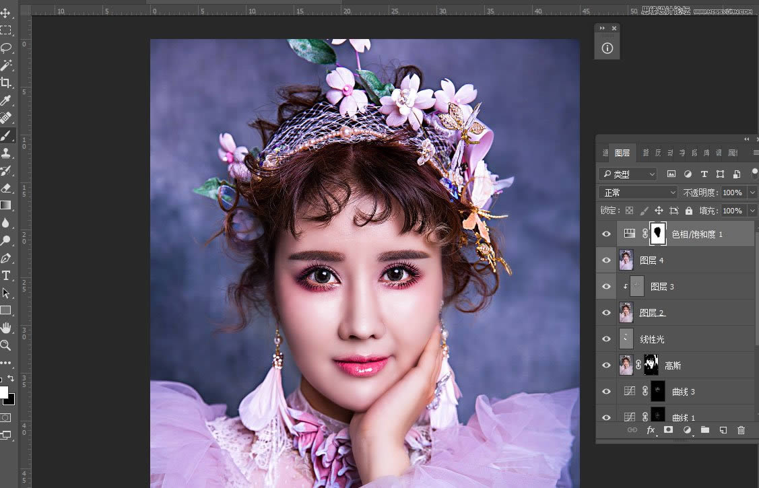The image size is (759, 488).
Task: Lock layer position
Action: coord(659,211)
